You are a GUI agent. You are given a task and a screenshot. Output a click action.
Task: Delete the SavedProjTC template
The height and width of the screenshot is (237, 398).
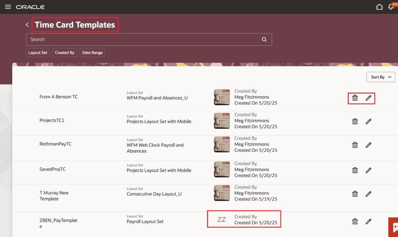[x=355, y=170]
